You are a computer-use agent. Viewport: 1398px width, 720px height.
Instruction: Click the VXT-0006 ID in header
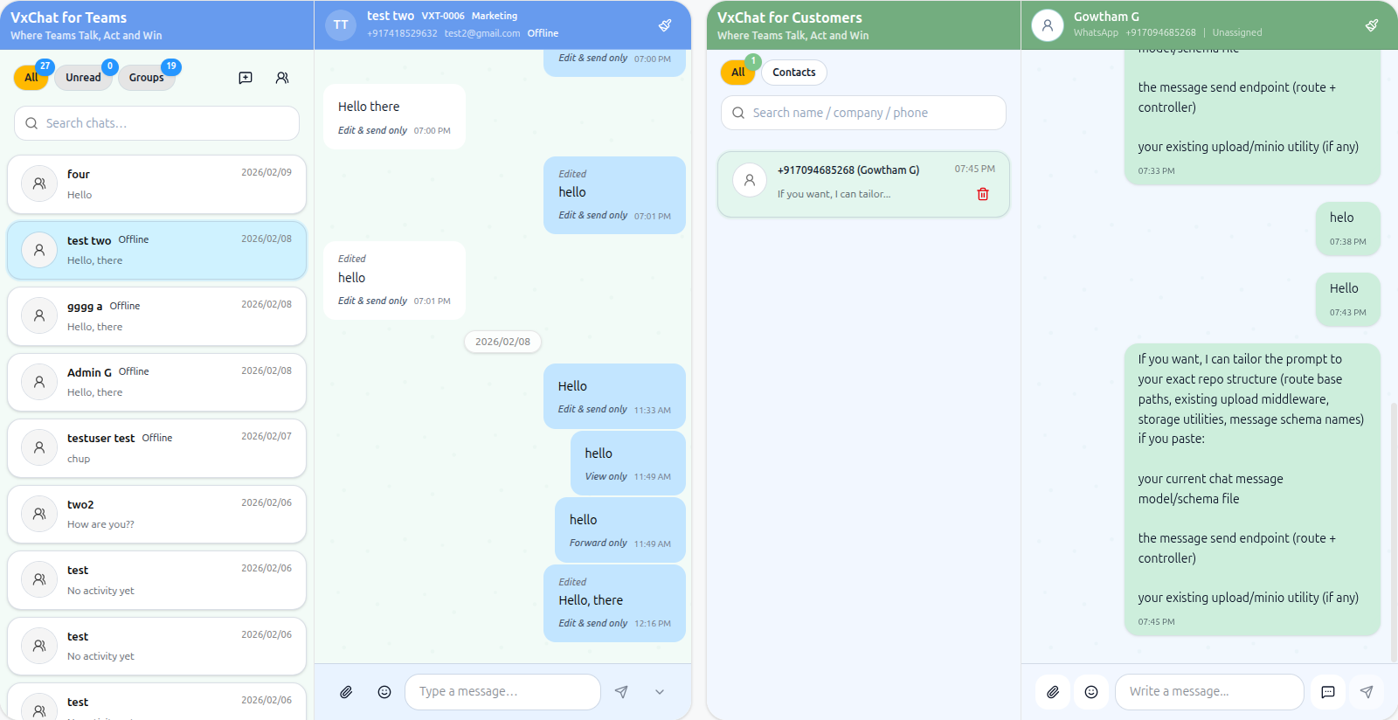click(443, 16)
